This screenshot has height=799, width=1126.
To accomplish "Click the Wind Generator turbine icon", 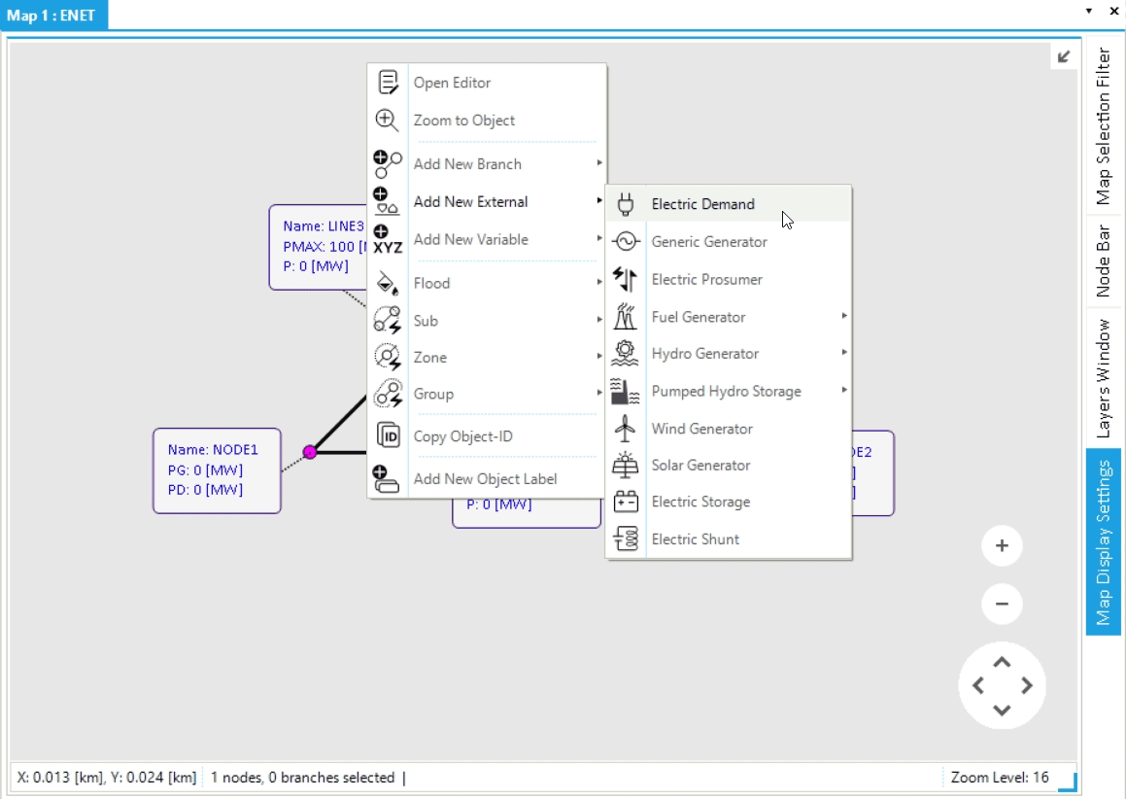I will coord(626,429).
